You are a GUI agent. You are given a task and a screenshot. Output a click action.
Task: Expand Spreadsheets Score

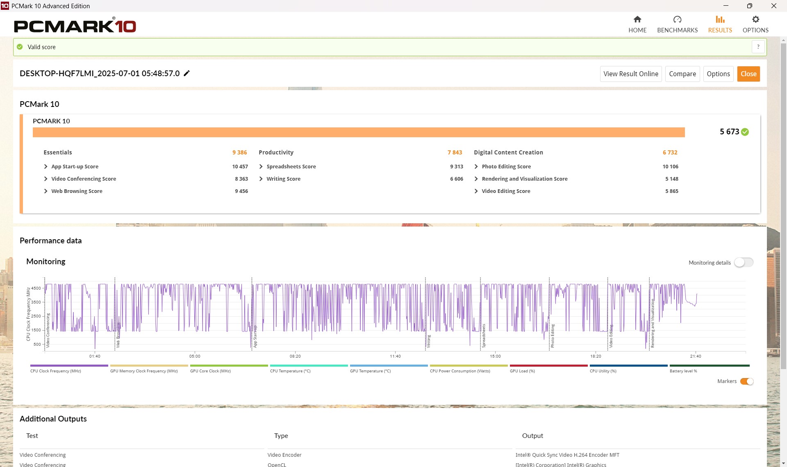tap(261, 167)
